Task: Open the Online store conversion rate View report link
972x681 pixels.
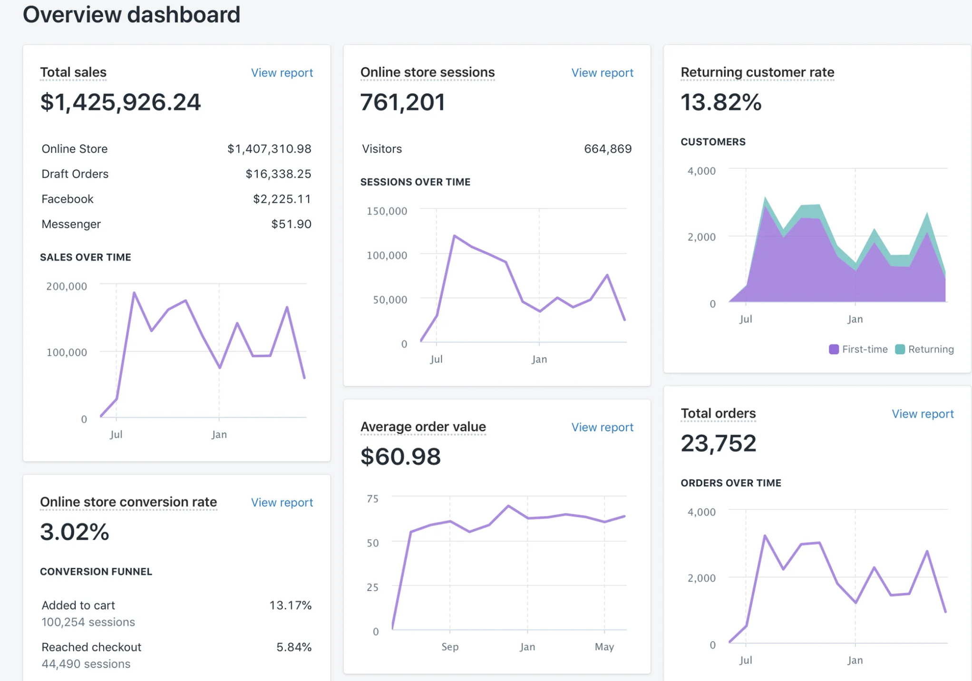Action: (282, 502)
